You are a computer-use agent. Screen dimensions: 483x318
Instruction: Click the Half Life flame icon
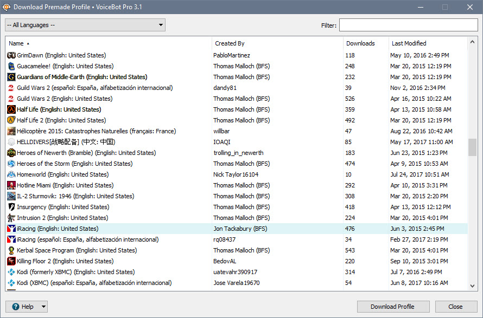(11, 109)
